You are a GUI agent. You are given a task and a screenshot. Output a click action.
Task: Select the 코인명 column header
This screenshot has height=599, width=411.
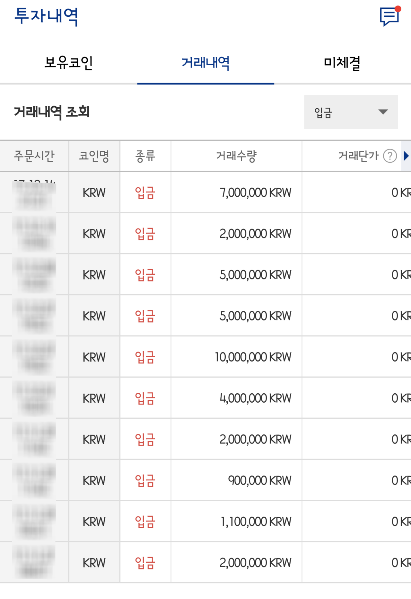click(94, 156)
